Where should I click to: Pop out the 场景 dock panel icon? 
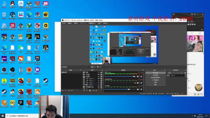(81, 70)
